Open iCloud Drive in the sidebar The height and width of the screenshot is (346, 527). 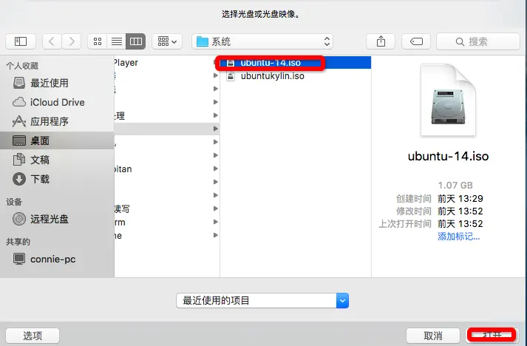57,102
